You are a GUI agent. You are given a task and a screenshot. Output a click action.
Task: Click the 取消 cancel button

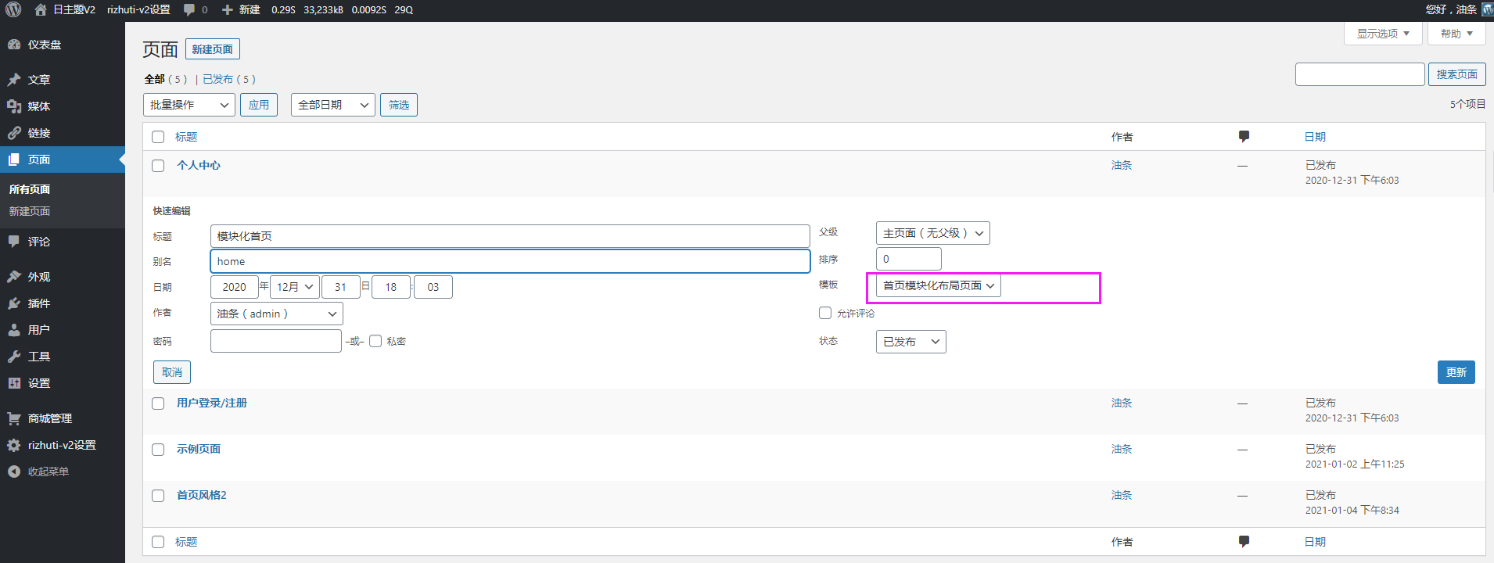click(172, 372)
